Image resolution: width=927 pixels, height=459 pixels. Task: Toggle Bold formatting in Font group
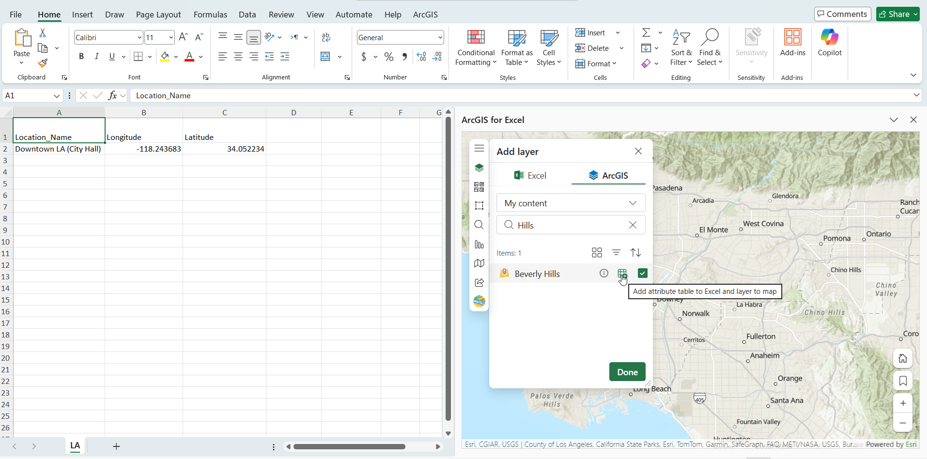tap(81, 57)
